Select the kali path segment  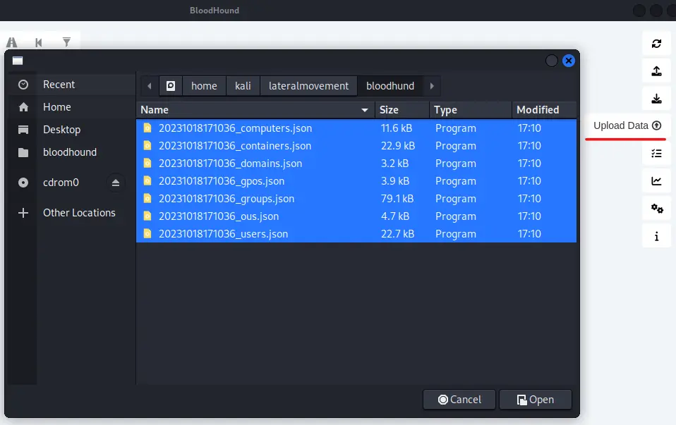[x=243, y=86]
